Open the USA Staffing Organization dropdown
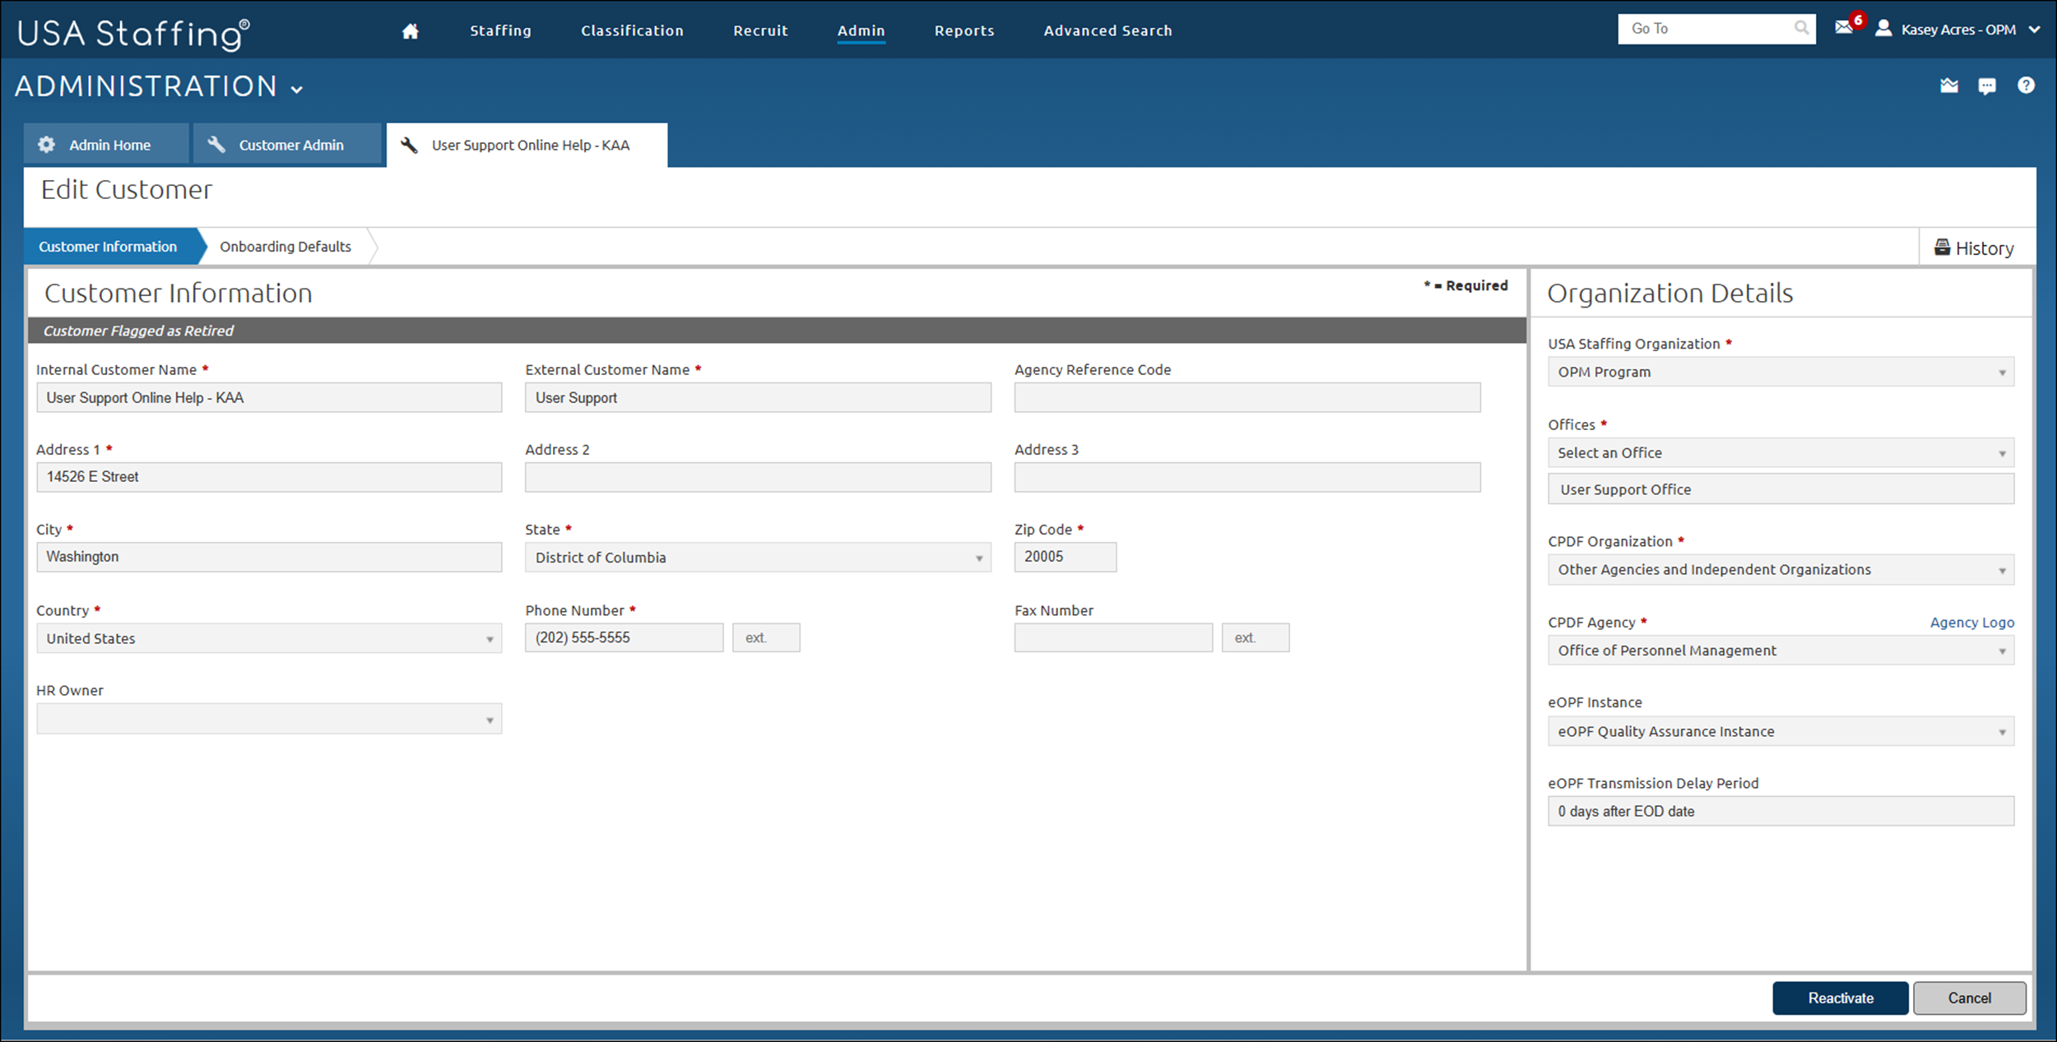This screenshot has height=1042, width=2057. click(x=1781, y=372)
